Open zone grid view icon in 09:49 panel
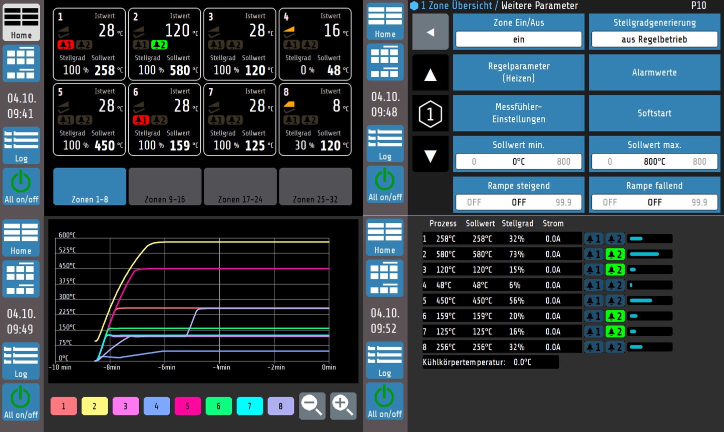 point(21,279)
